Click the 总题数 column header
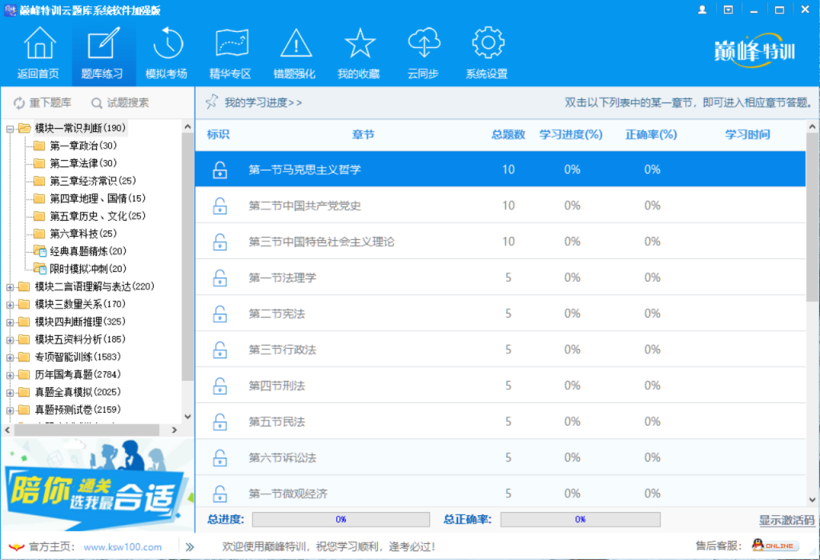Screen dimensions: 820x560 point(508,134)
